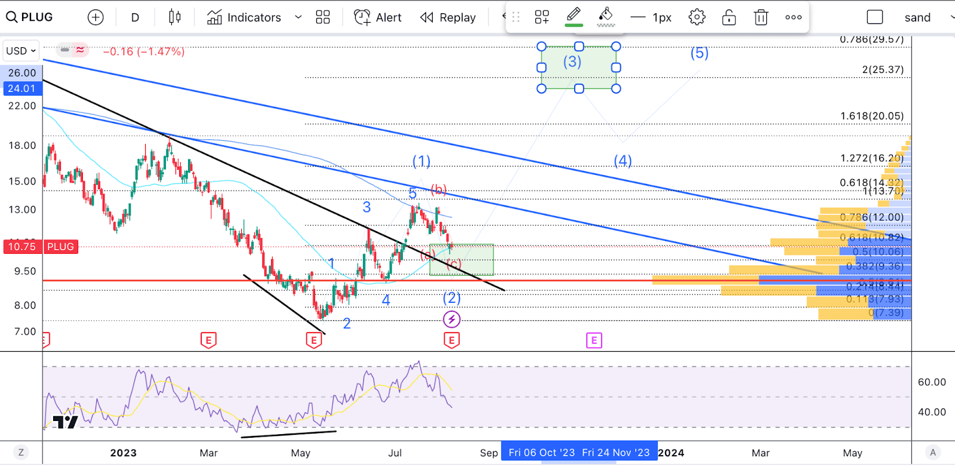The image size is (955, 470).
Task: Click the 2023 year label on time axis
Action: point(124,453)
